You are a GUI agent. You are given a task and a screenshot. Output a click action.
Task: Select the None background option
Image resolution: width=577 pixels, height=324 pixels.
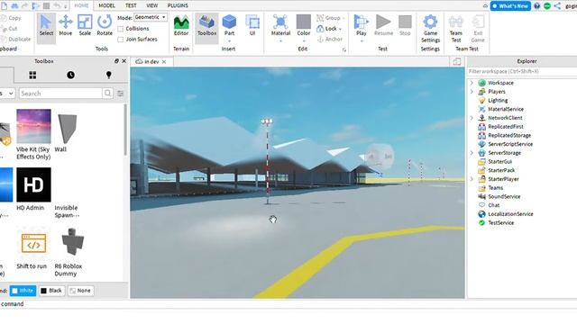[80, 291]
